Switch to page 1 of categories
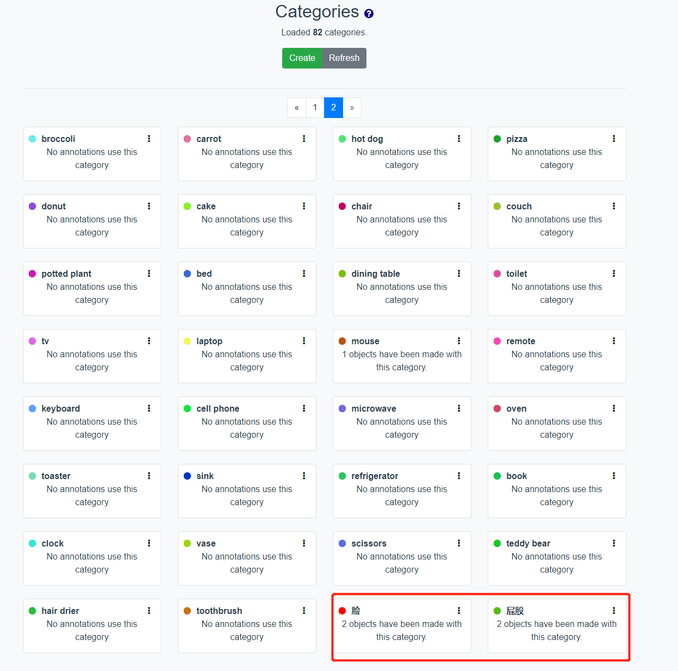678x671 pixels. tap(315, 107)
